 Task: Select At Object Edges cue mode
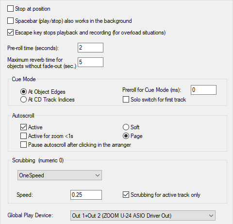pyautogui.click(x=23, y=92)
